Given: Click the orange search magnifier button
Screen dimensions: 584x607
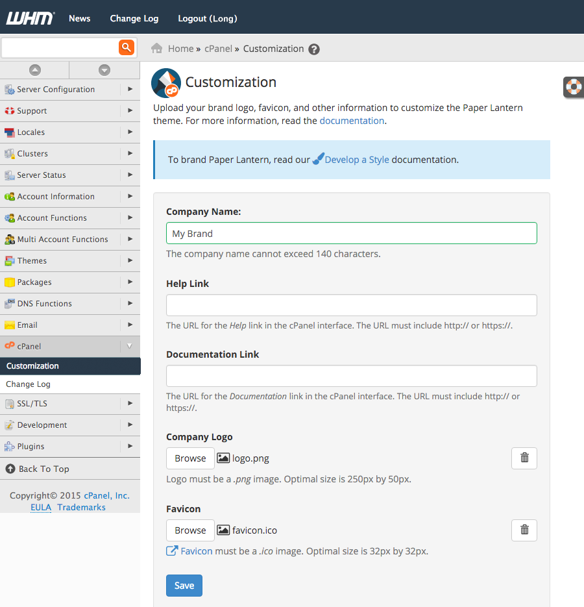Looking at the screenshot, I should 126,47.
